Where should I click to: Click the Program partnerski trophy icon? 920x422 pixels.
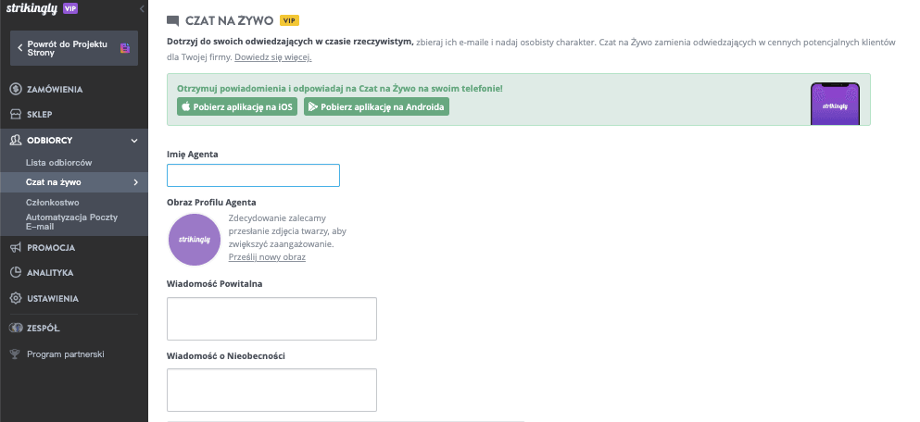coord(16,354)
